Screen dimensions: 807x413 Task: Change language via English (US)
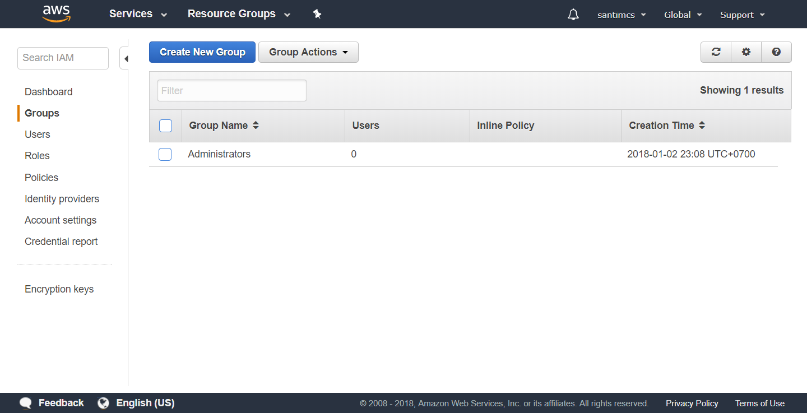click(x=145, y=403)
